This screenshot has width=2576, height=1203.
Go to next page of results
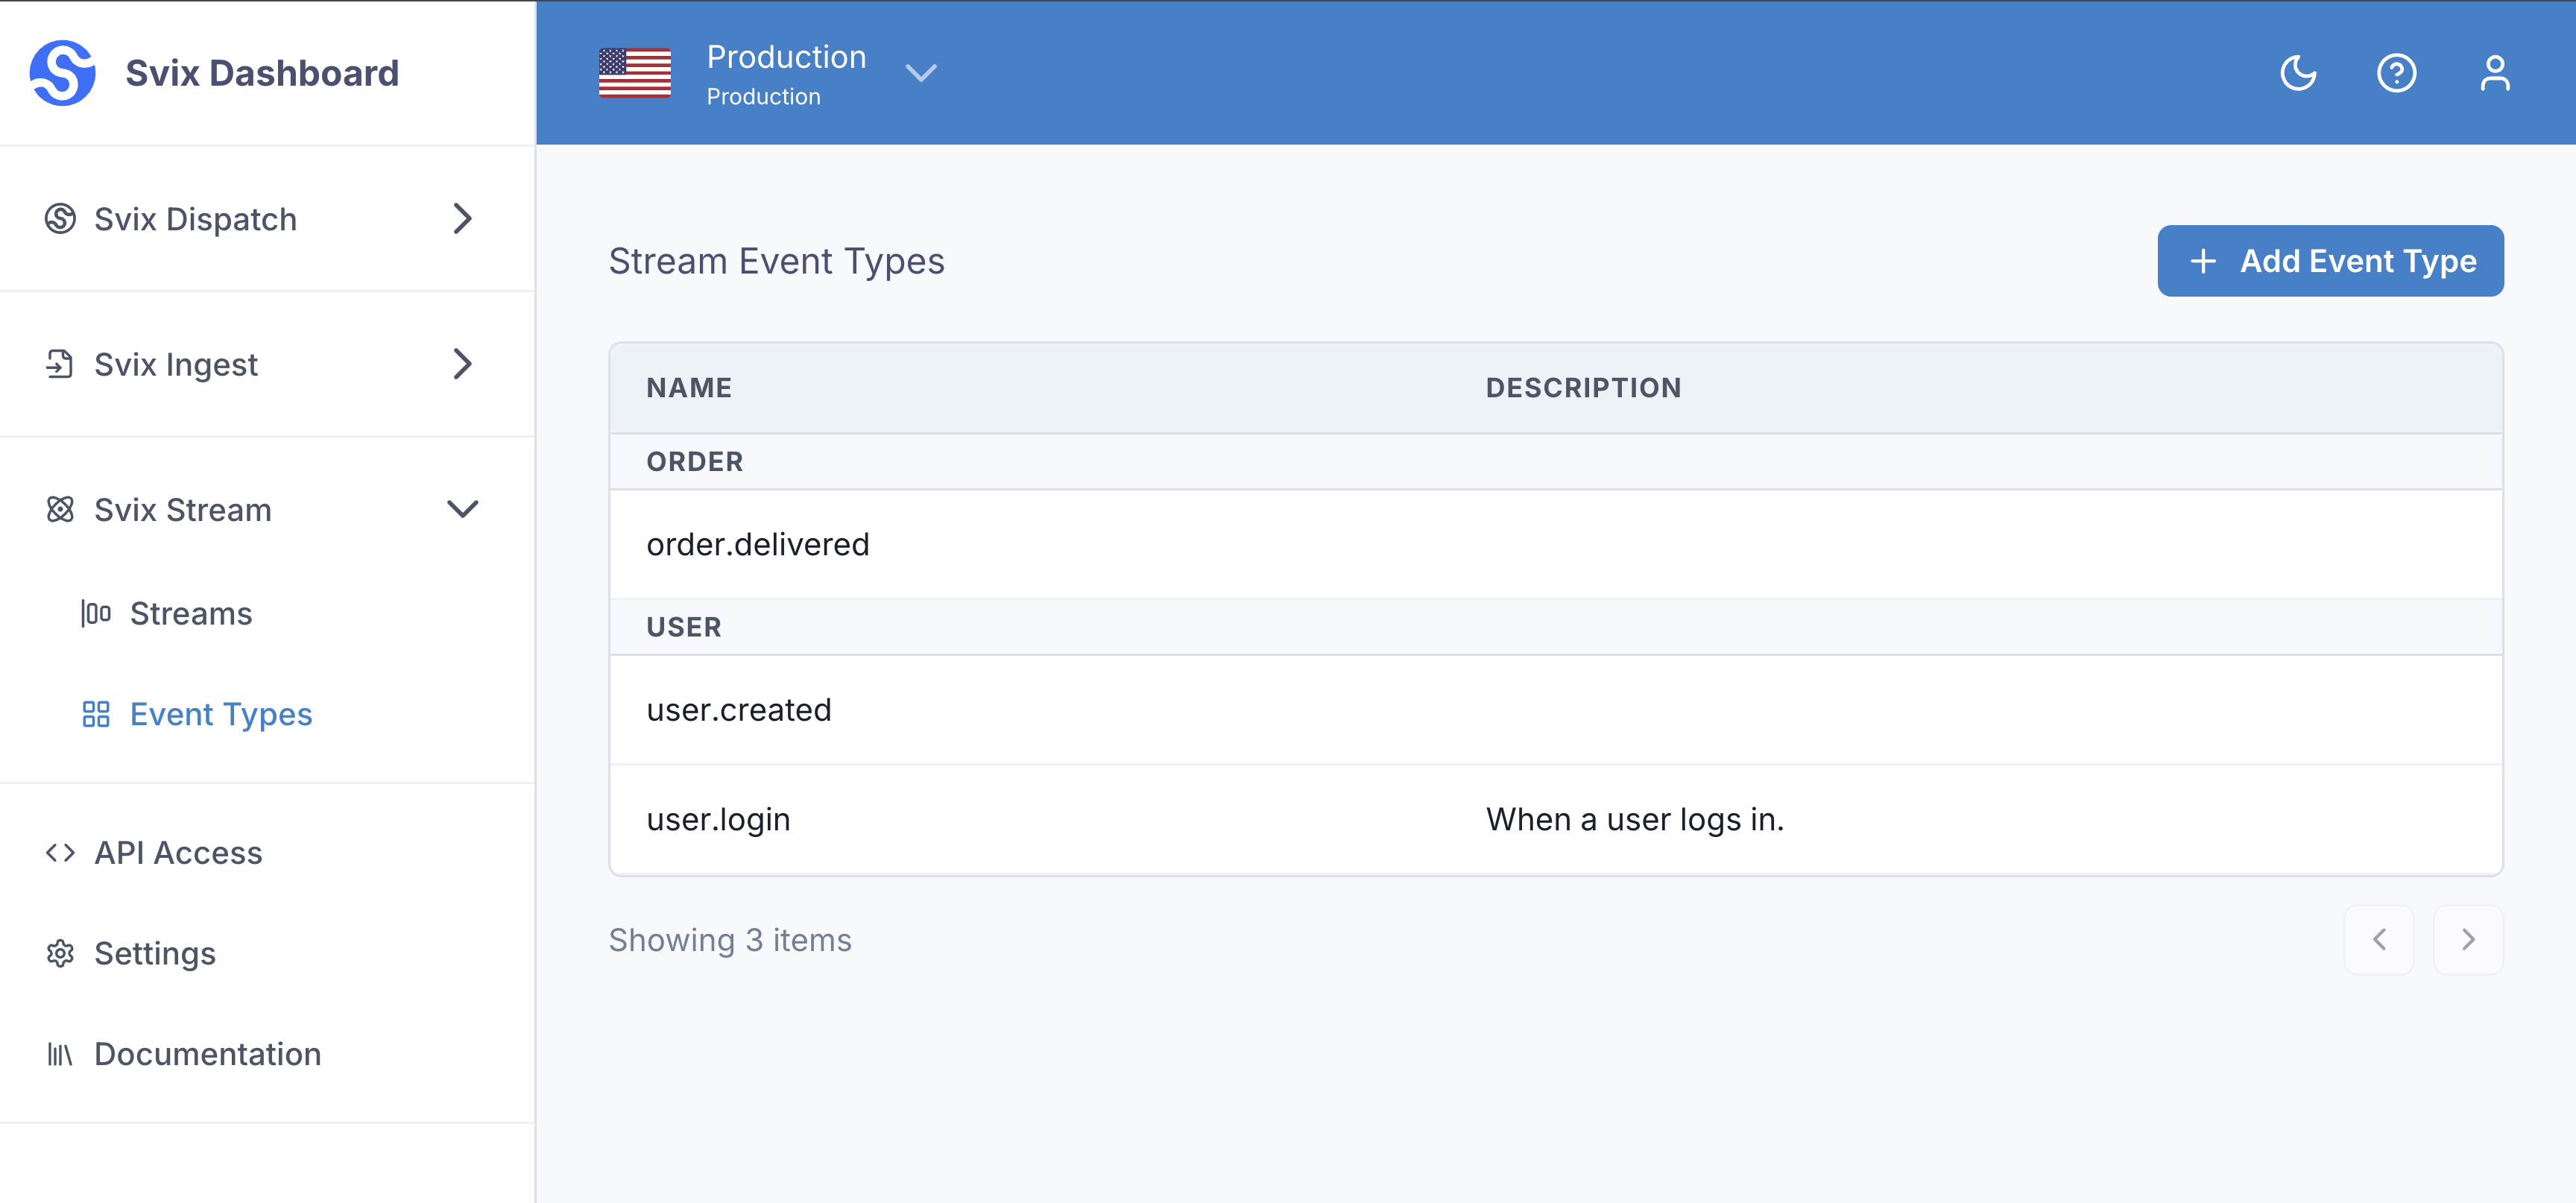click(2467, 939)
